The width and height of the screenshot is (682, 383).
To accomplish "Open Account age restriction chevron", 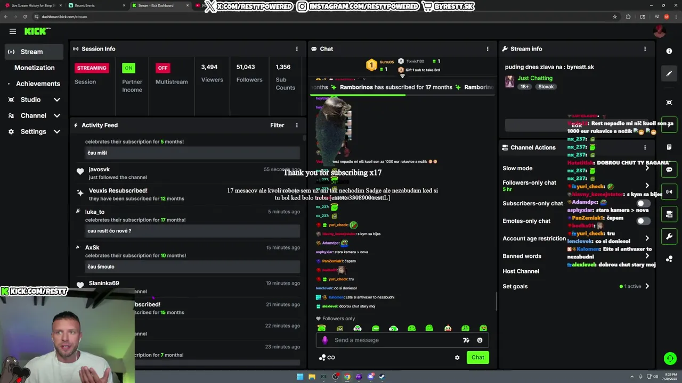I will 647,238.
